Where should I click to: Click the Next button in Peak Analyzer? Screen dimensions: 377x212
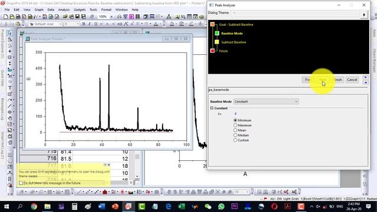(x=323, y=79)
